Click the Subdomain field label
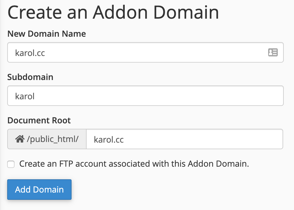The width and height of the screenshot is (294, 210). click(30, 77)
